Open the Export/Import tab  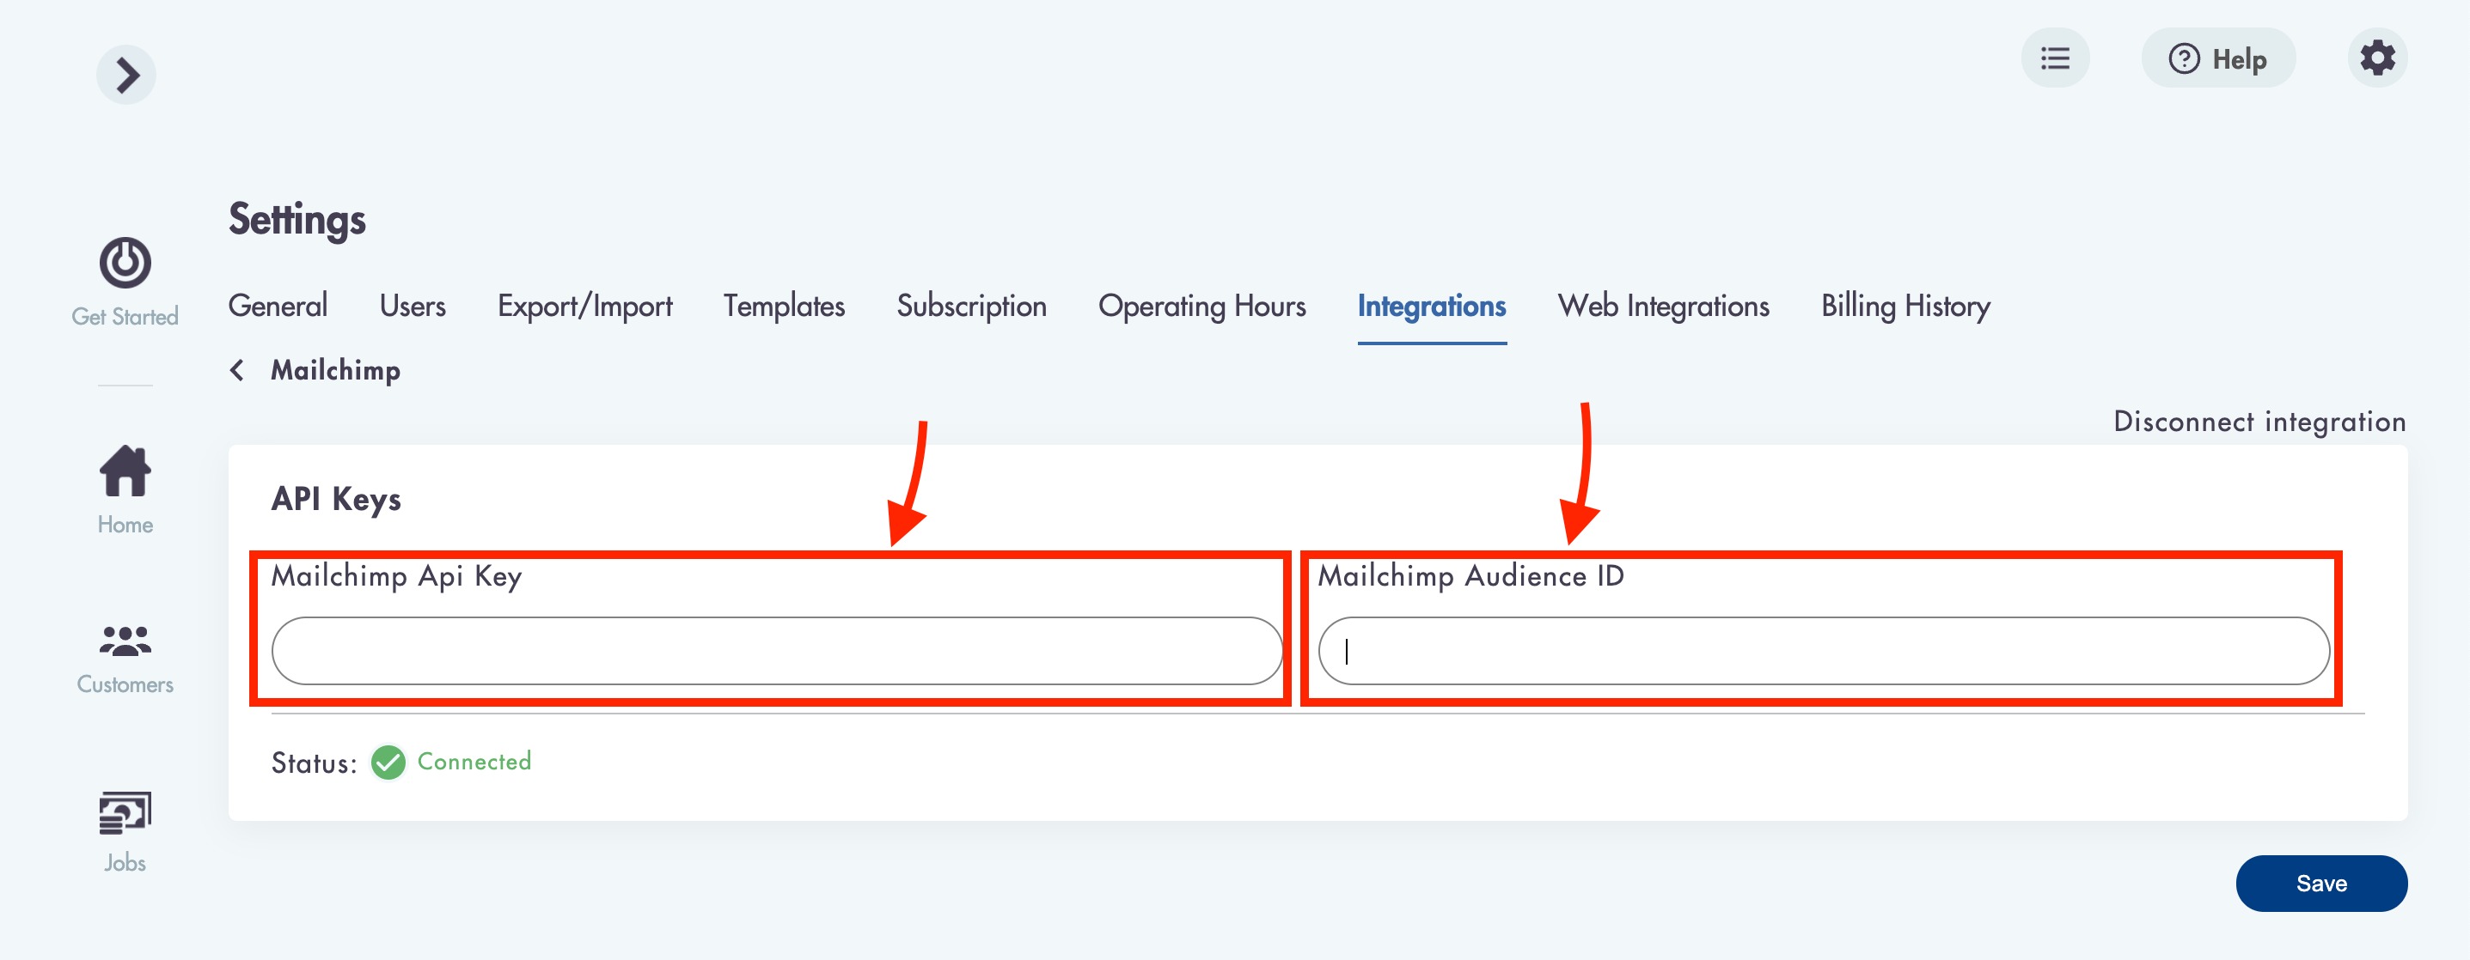coord(584,306)
